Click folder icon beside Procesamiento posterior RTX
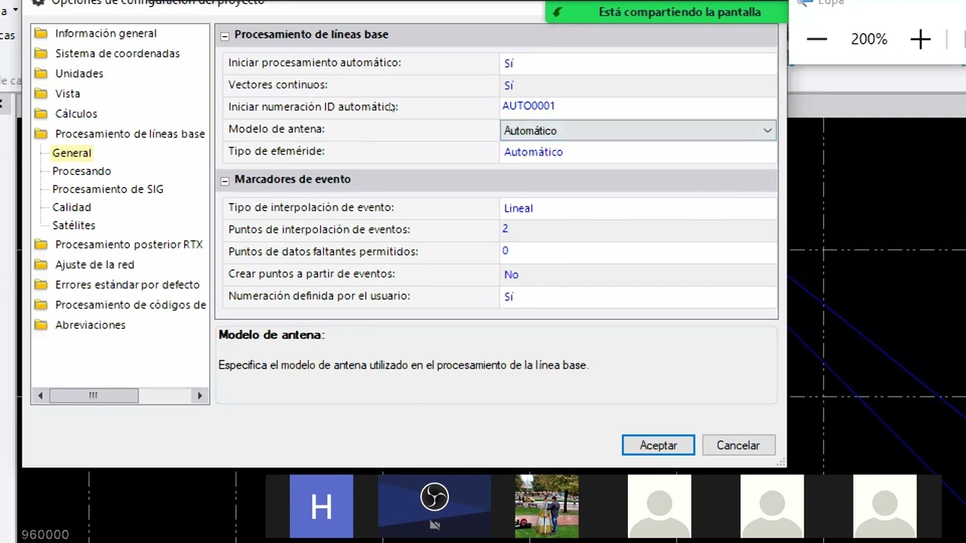Image resolution: width=966 pixels, height=543 pixels. 41,244
